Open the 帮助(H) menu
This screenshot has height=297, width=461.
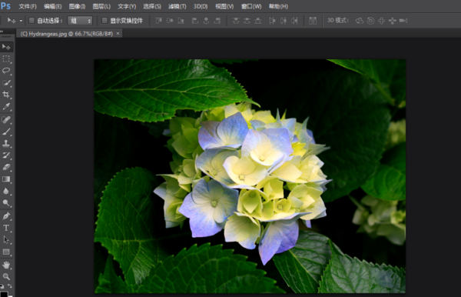(278, 6)
